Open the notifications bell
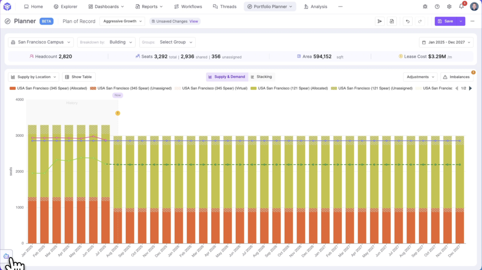 [461, 6]
